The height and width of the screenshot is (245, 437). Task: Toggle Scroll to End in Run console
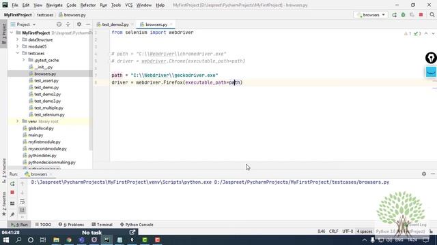pyautogui.click(x=23, y=210)
